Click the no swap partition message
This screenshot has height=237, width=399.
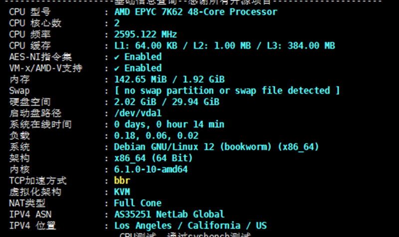click(x=227, y=91)
